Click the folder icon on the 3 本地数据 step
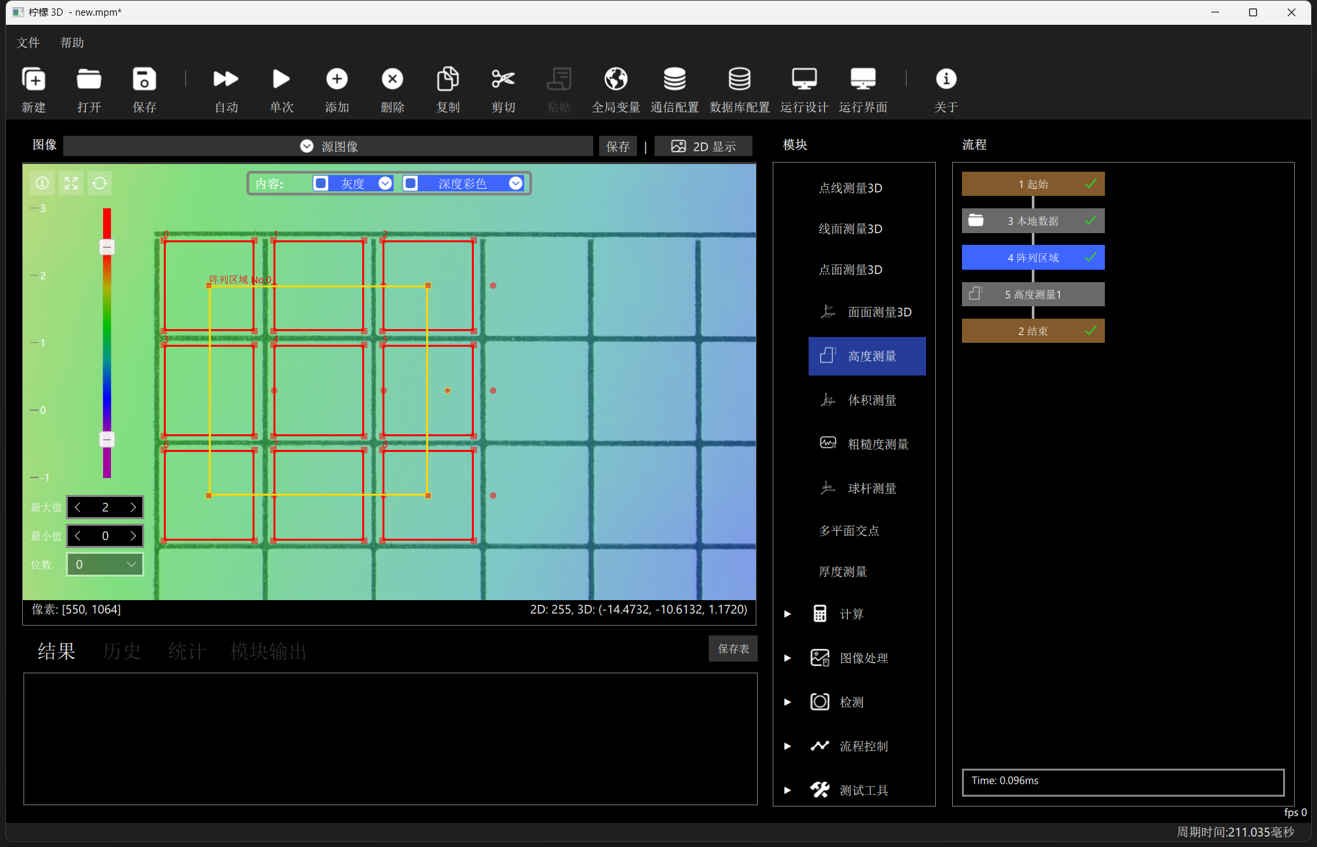Image resolution: width=1317 pixels, height=847 pixels. pos(976,220)
